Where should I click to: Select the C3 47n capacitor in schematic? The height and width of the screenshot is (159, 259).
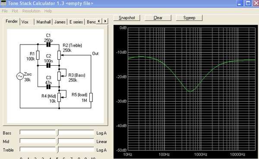pyautogui.click(x=48, y=87)
